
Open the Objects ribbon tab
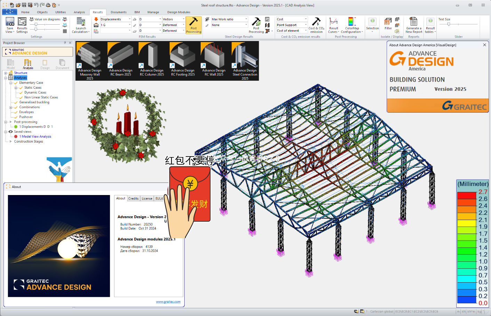42,12
